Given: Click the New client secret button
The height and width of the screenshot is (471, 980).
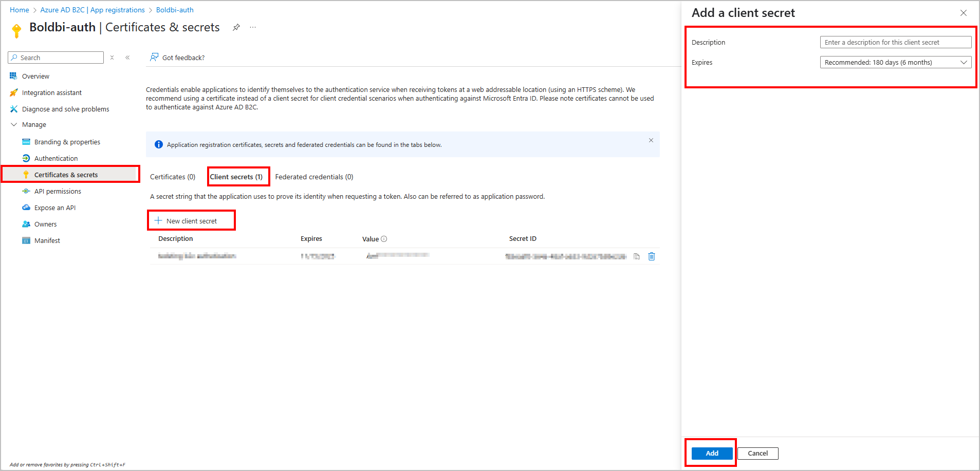Looking at the screenshot, I should coord(191,220).
